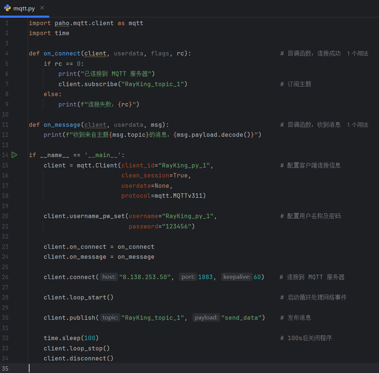Click the port: inlay hint before 1883

pyautogui.click(x=188, y=277)
